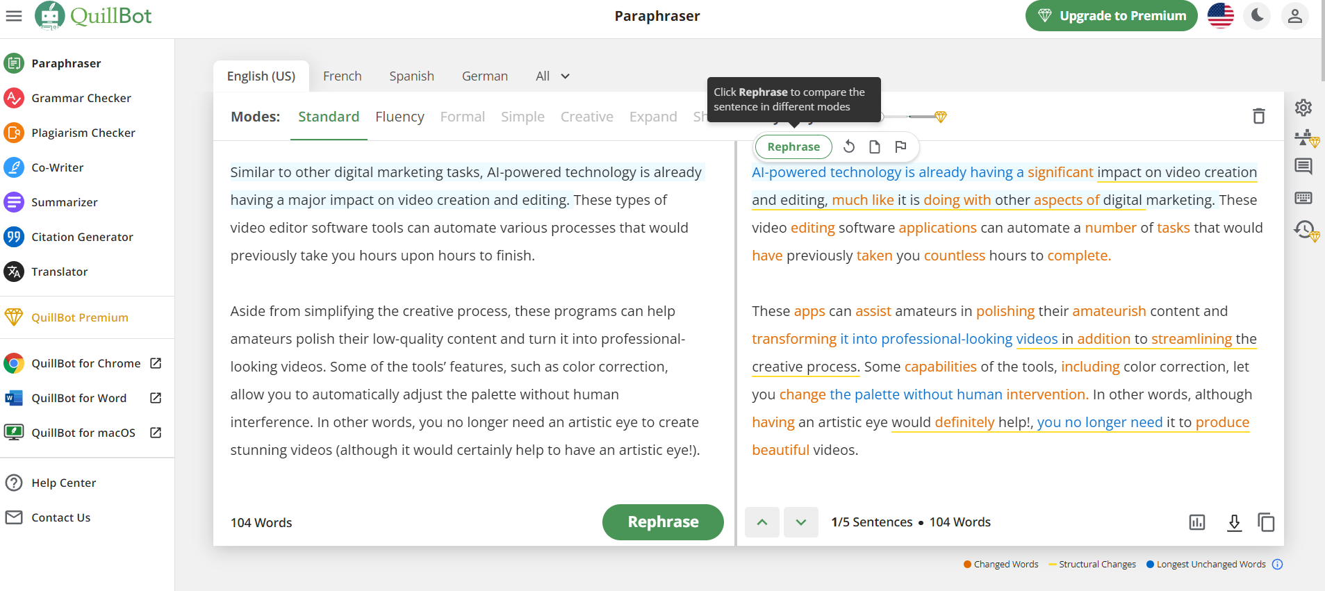
Task: Click legend info icon
Action: tap(1277, 565)
